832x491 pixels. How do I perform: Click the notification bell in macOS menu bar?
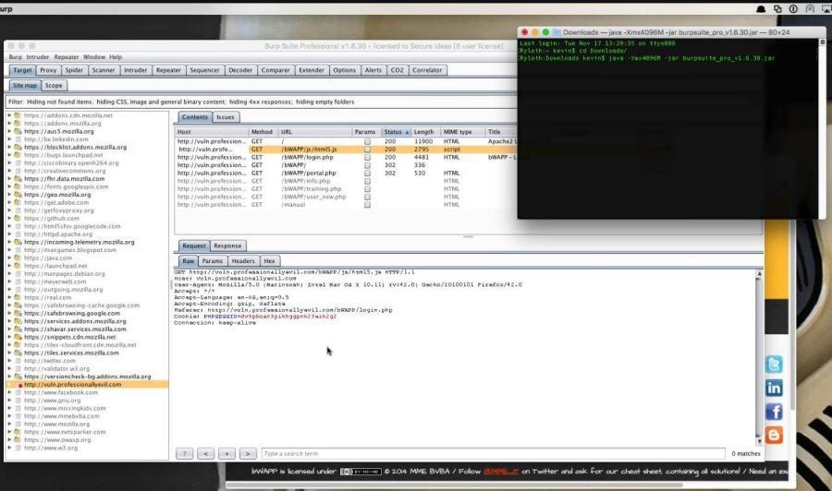761,9
